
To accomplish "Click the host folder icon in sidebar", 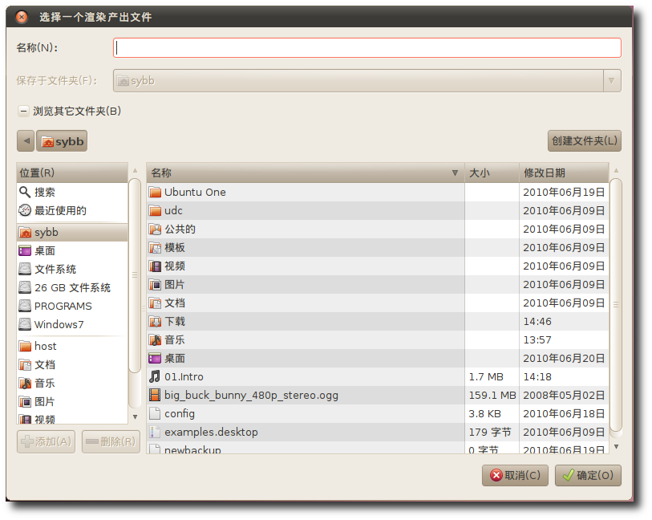I will [25, 346].
